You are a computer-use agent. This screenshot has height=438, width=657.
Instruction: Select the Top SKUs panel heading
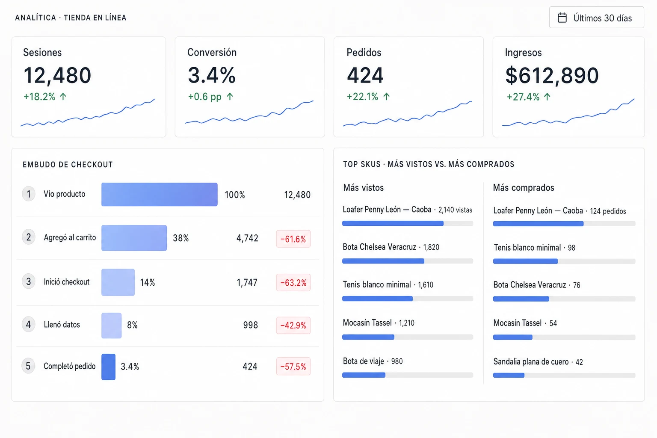429,164
